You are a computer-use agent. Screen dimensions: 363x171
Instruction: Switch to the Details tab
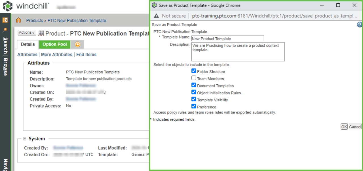[x=28, y=44]
